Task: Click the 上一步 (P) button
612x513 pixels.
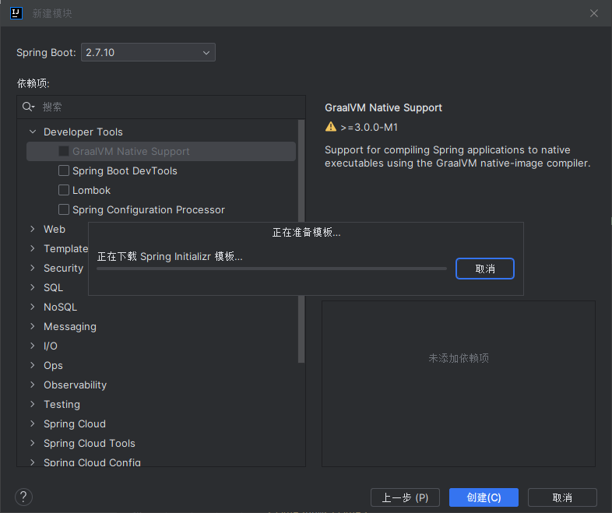Action: pyautogui.click(x=405, y=497)
